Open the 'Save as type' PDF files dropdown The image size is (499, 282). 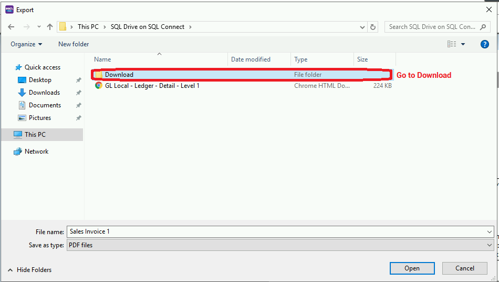click(x=280, y=245)
